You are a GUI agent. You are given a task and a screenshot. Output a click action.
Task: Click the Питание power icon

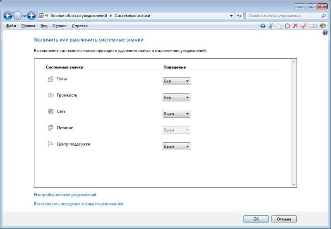click(x=50, y=128)
